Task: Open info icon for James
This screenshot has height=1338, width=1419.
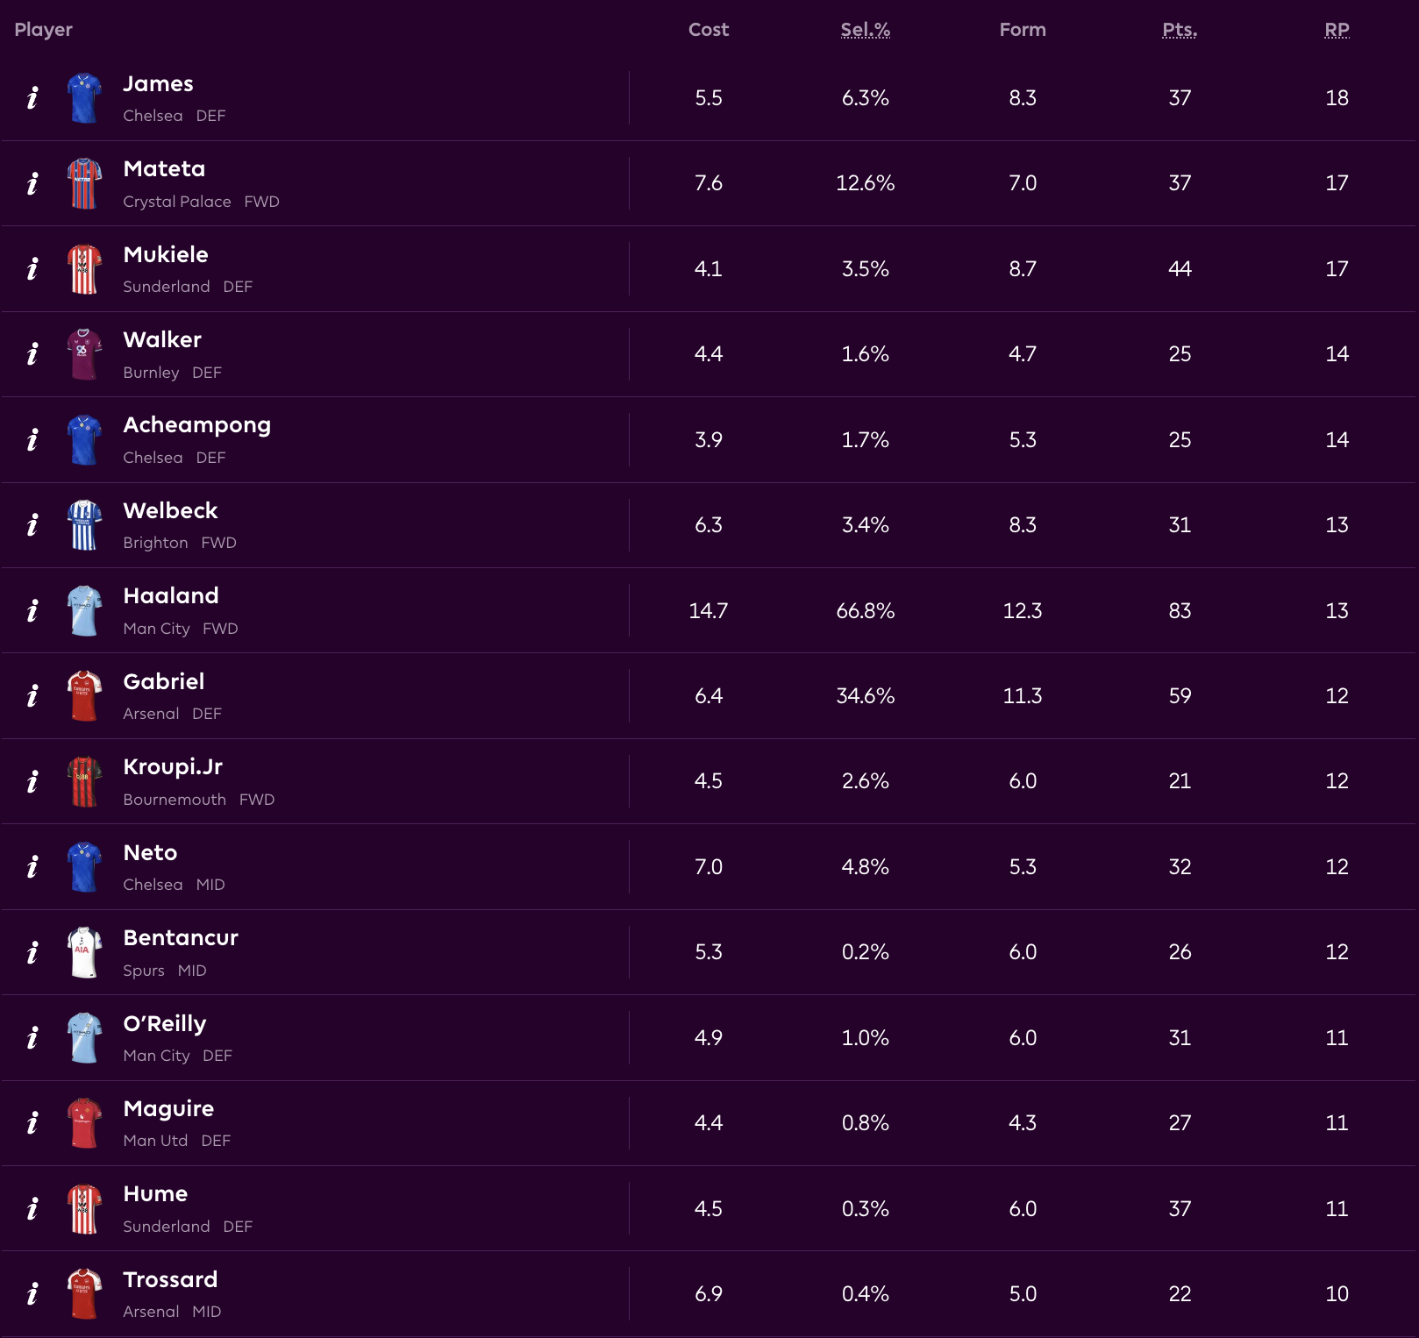Action: (x=32, y=97)
